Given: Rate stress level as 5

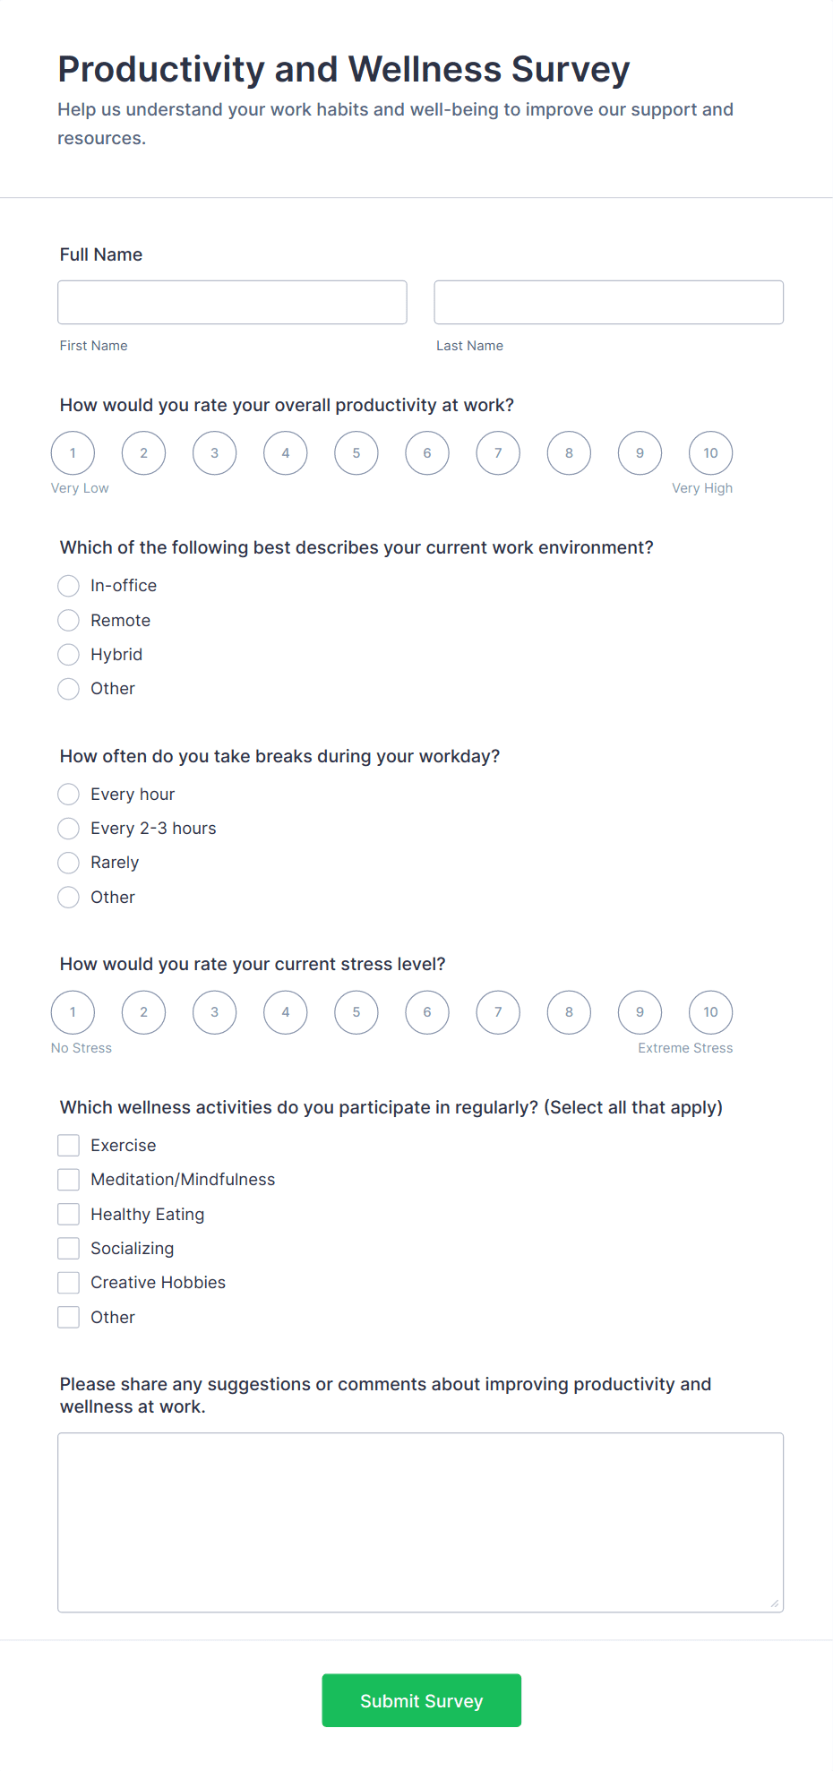Looking at the screenshot, I should (356, 1012).
